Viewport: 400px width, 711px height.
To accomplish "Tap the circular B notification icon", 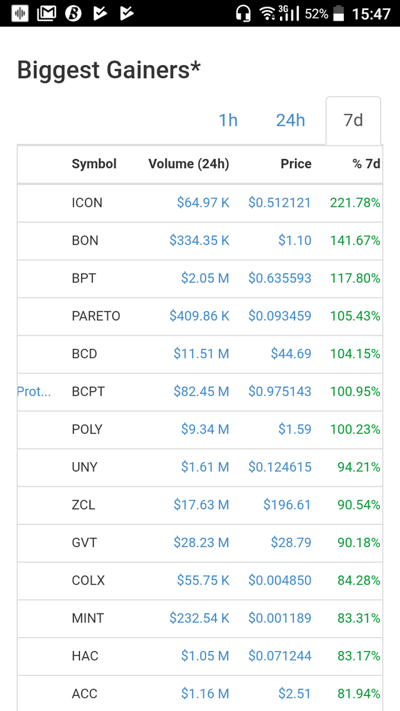I will (x=73, y=13).
